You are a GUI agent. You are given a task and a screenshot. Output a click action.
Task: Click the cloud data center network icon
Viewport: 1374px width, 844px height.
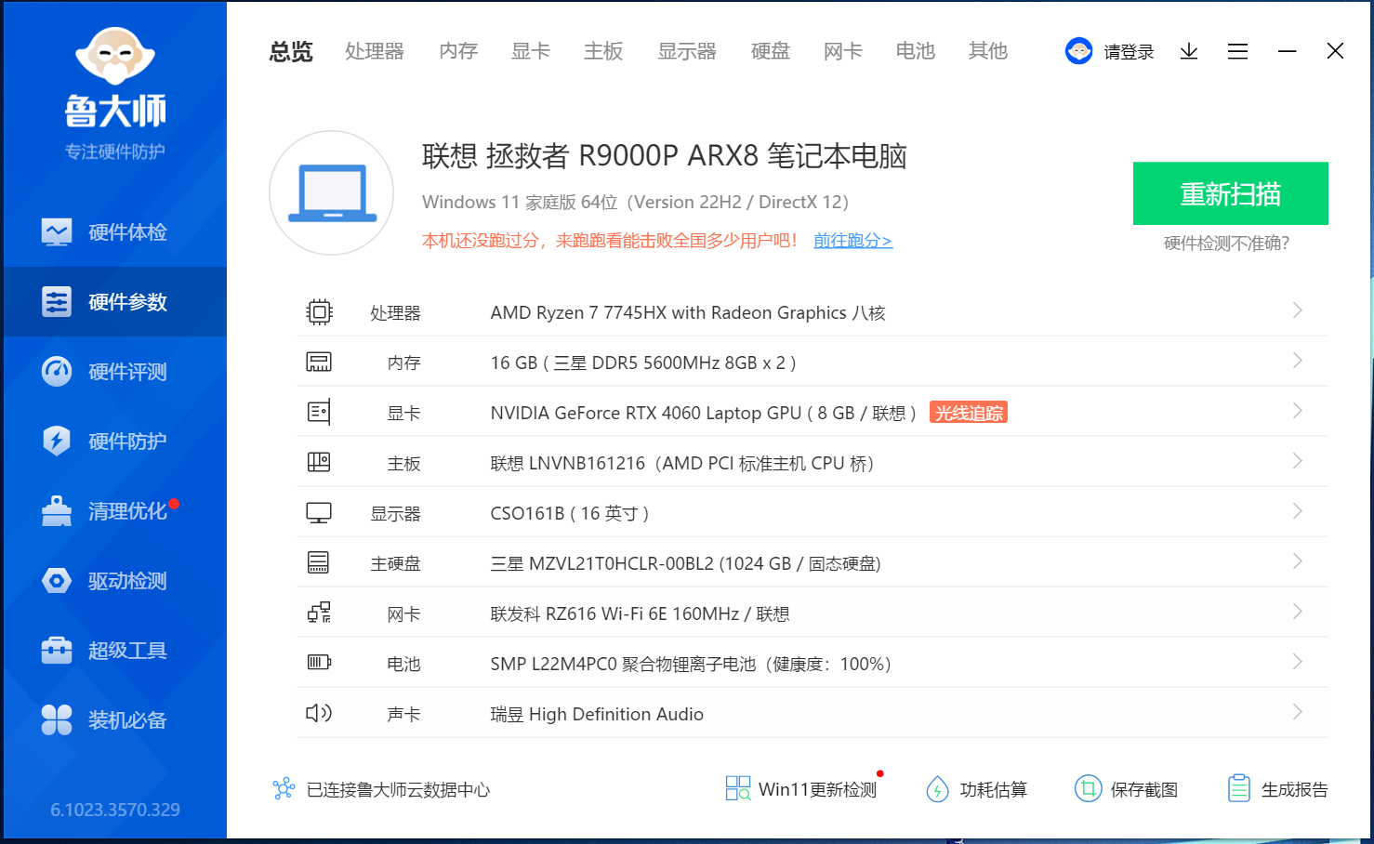click(284, 789)
